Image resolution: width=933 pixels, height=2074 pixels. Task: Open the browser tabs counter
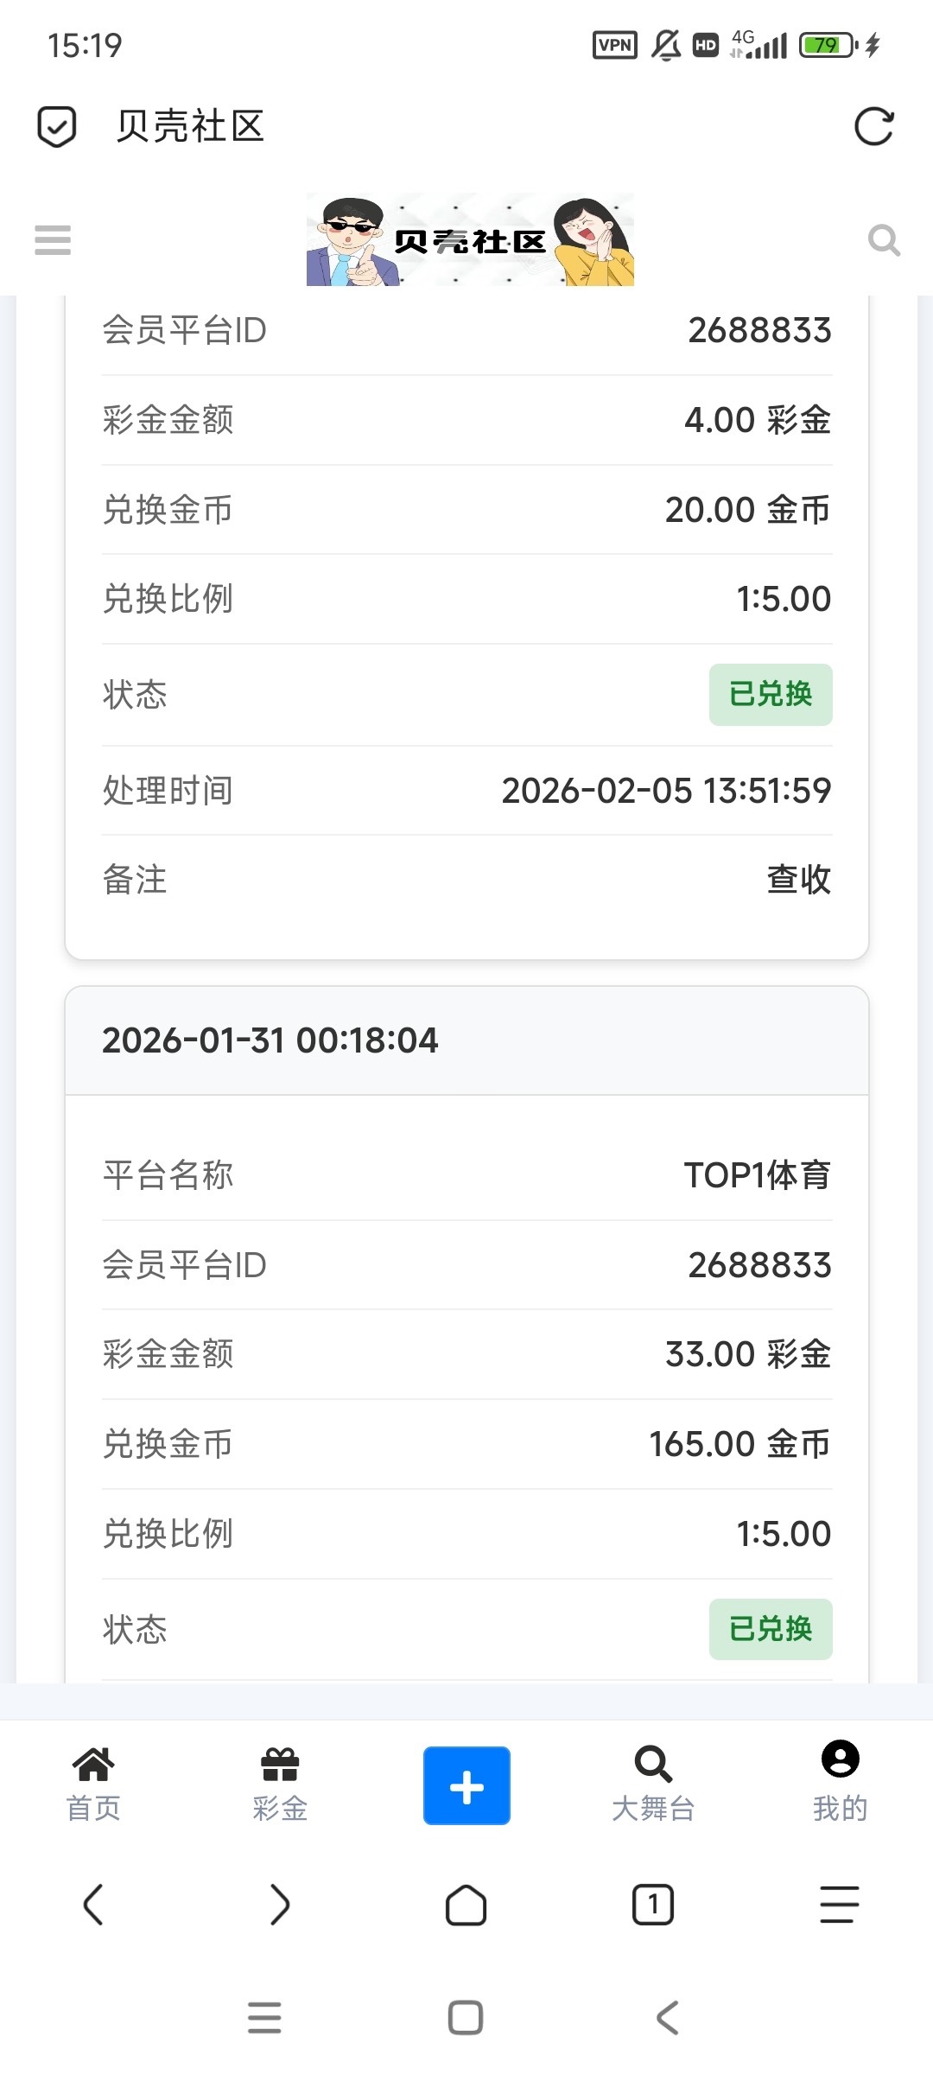[x=653, y=1905]
